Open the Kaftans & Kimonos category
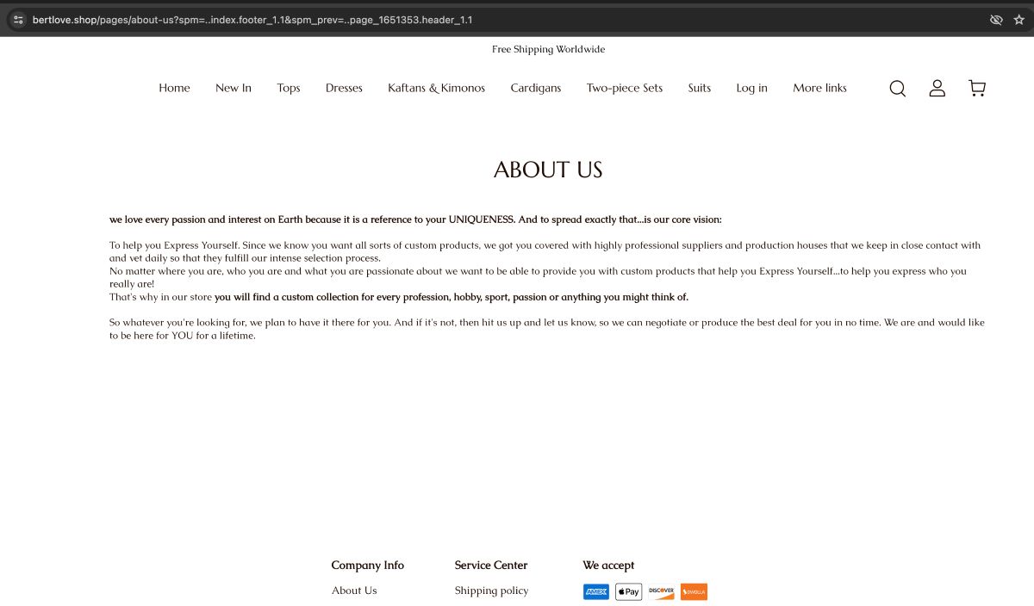The width and height of the screenshot is (1034, 606). tap(436, 88)
